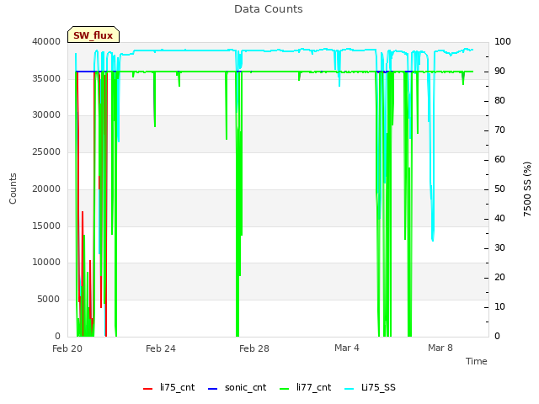
Task: Click the 5000 left axis tick label
Action: [x=49, y=300]
